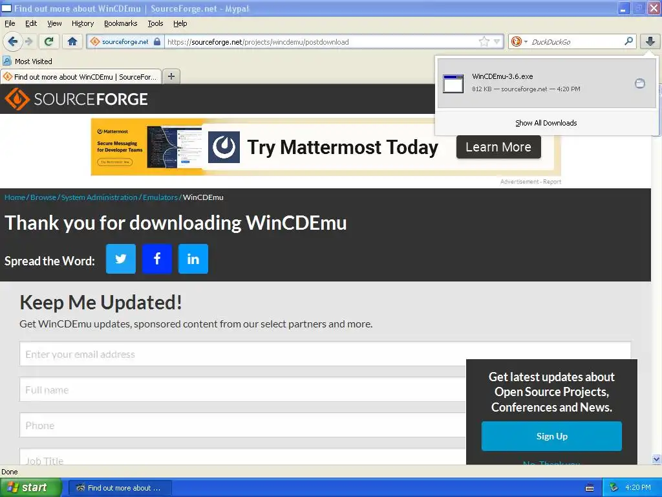Follow the Browse breadcrumb link
The image size is (662, 497).
point(43,197)
